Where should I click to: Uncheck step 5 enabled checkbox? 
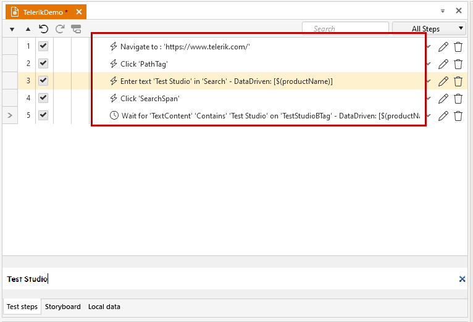point(43,115)
